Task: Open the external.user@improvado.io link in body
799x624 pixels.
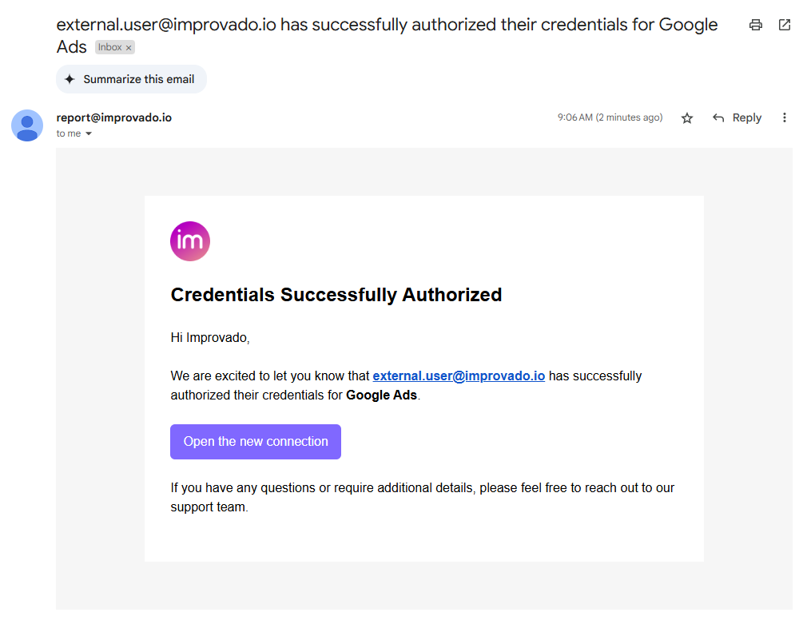Action: point(459,376)
